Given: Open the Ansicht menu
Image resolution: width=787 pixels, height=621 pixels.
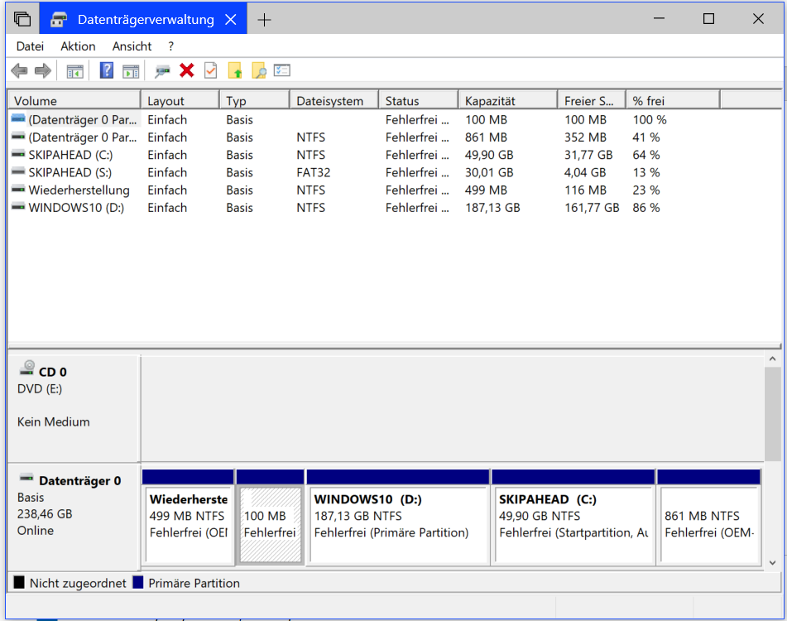Looking at the screenshot, I should [132, 46].
